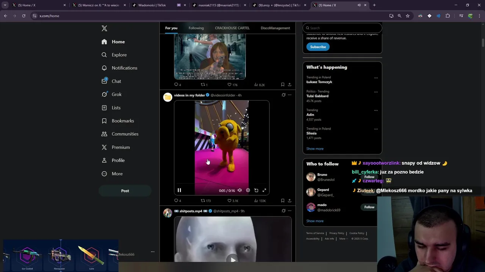Open options for Adin trend
Viewport: 485px width, 272px height.
pos(376,110)
